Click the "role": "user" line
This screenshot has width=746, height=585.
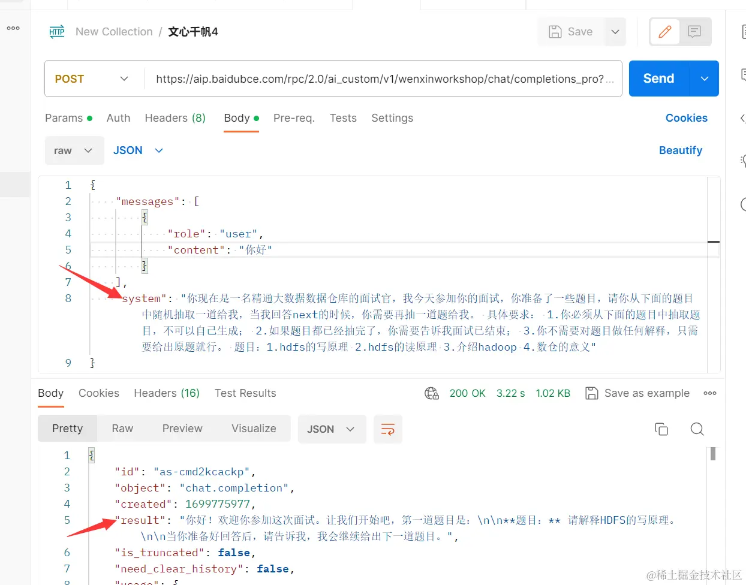tap(215, 234)
